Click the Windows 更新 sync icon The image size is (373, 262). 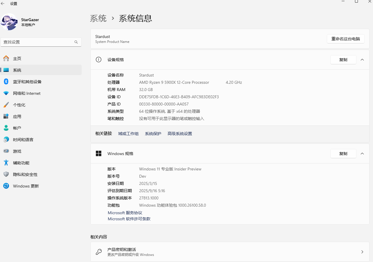6,186
